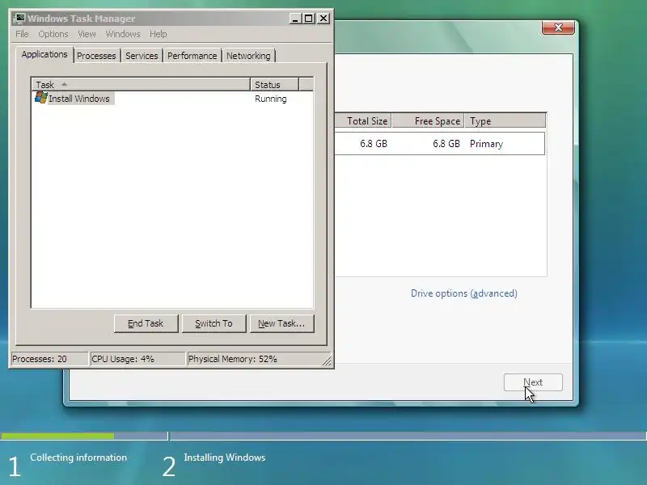
Task: Switch to the Processes tab
Action: tap(96, 56)
